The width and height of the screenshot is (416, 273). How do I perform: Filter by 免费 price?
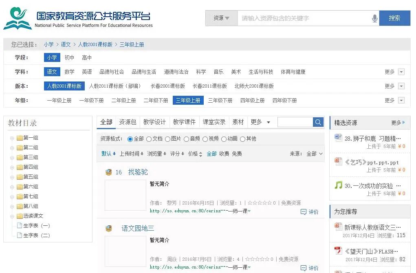pyautogui.click(x=237, y=154)
